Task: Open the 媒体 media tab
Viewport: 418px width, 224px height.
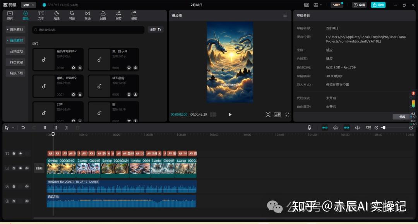Action: 10,15
